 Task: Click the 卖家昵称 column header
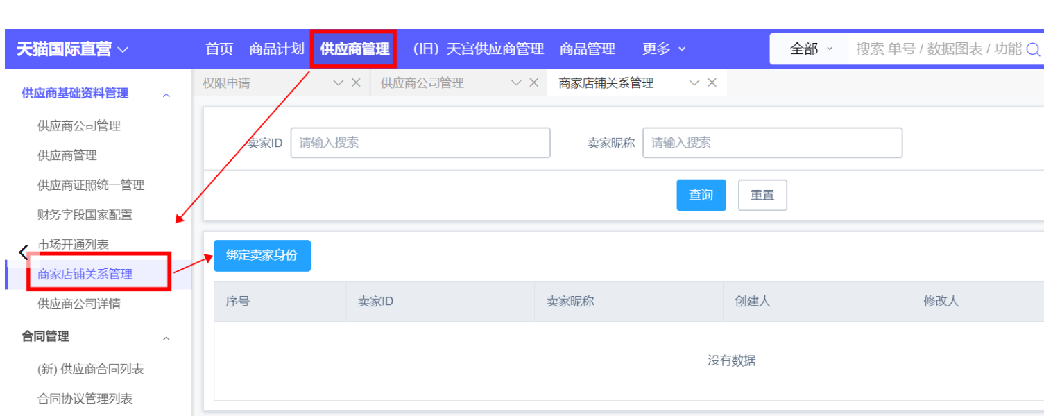point(570,302)
